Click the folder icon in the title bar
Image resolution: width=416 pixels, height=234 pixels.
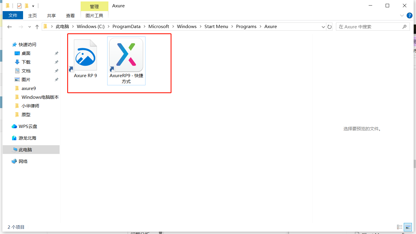pos(8,6)
